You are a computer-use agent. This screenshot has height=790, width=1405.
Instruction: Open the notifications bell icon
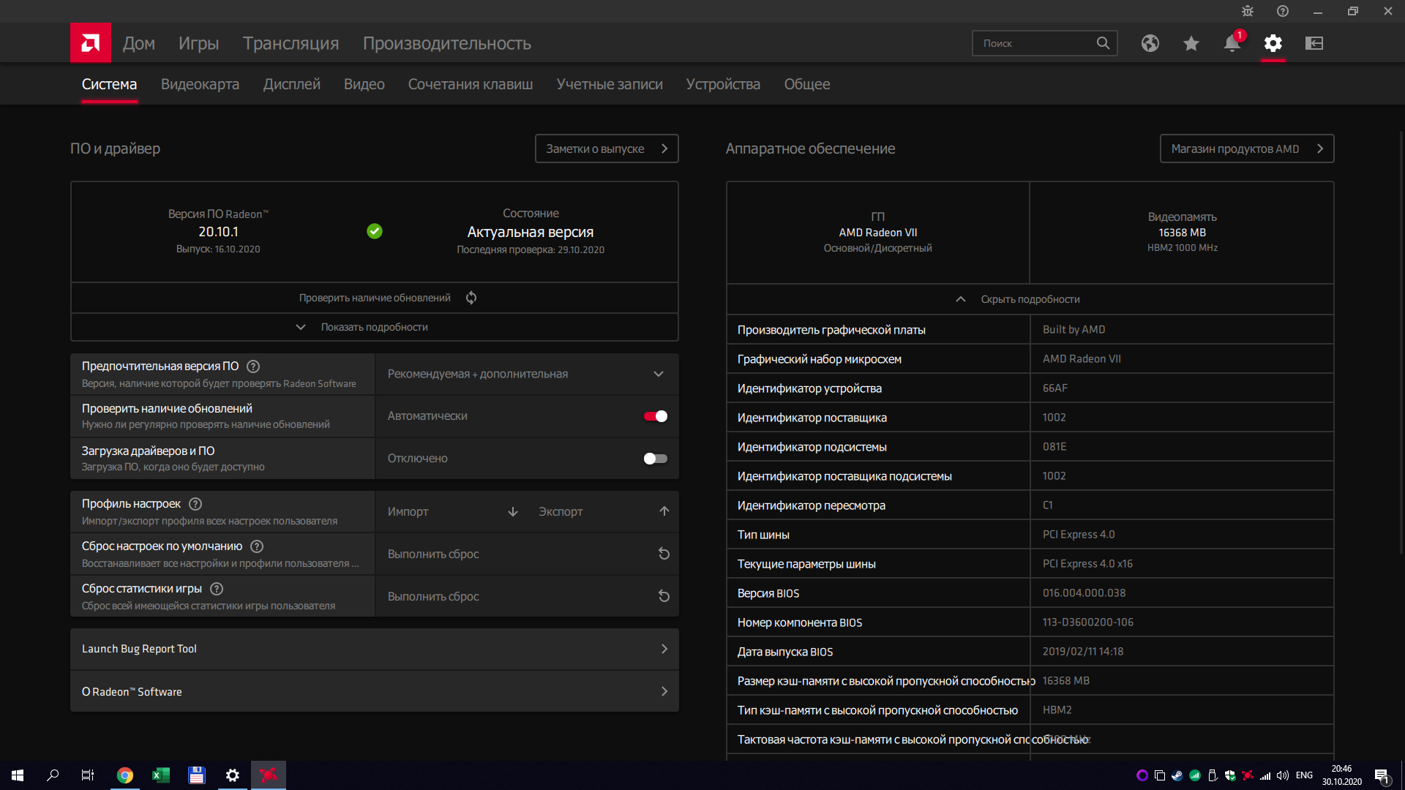pos(1232,43)
